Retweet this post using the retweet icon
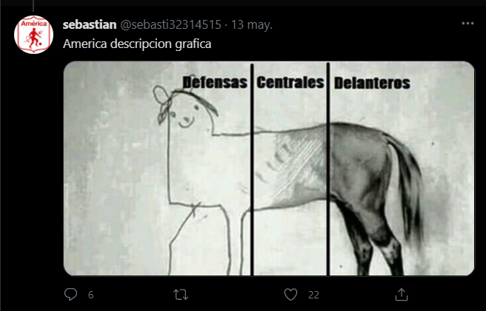This screenshot has width=486, height=311. point(181,294)
